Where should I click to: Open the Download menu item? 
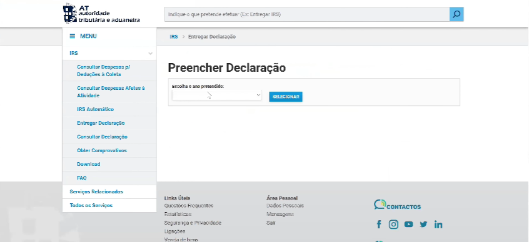(x=88, y=164)
